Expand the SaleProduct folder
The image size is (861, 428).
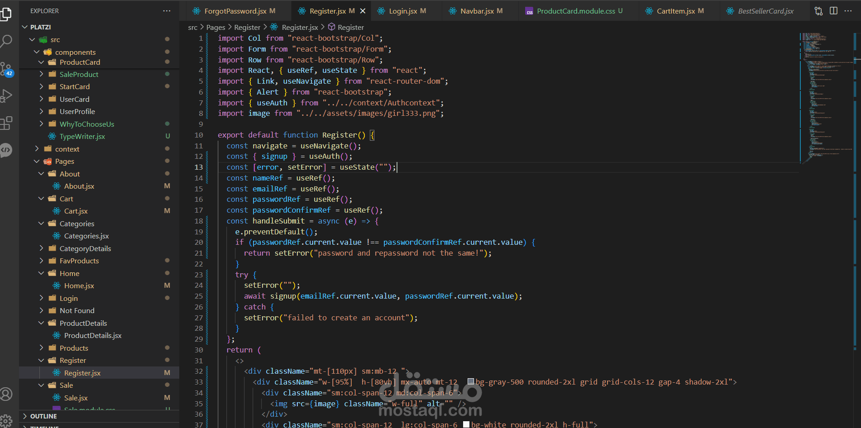[x=41, y=74]
